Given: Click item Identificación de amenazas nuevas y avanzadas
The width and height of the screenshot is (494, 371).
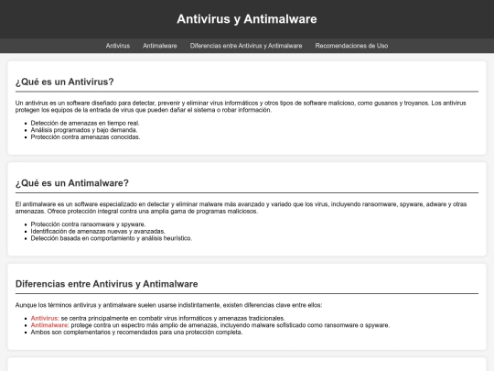Looking at the screenshot, I should (x=98, y=231).
